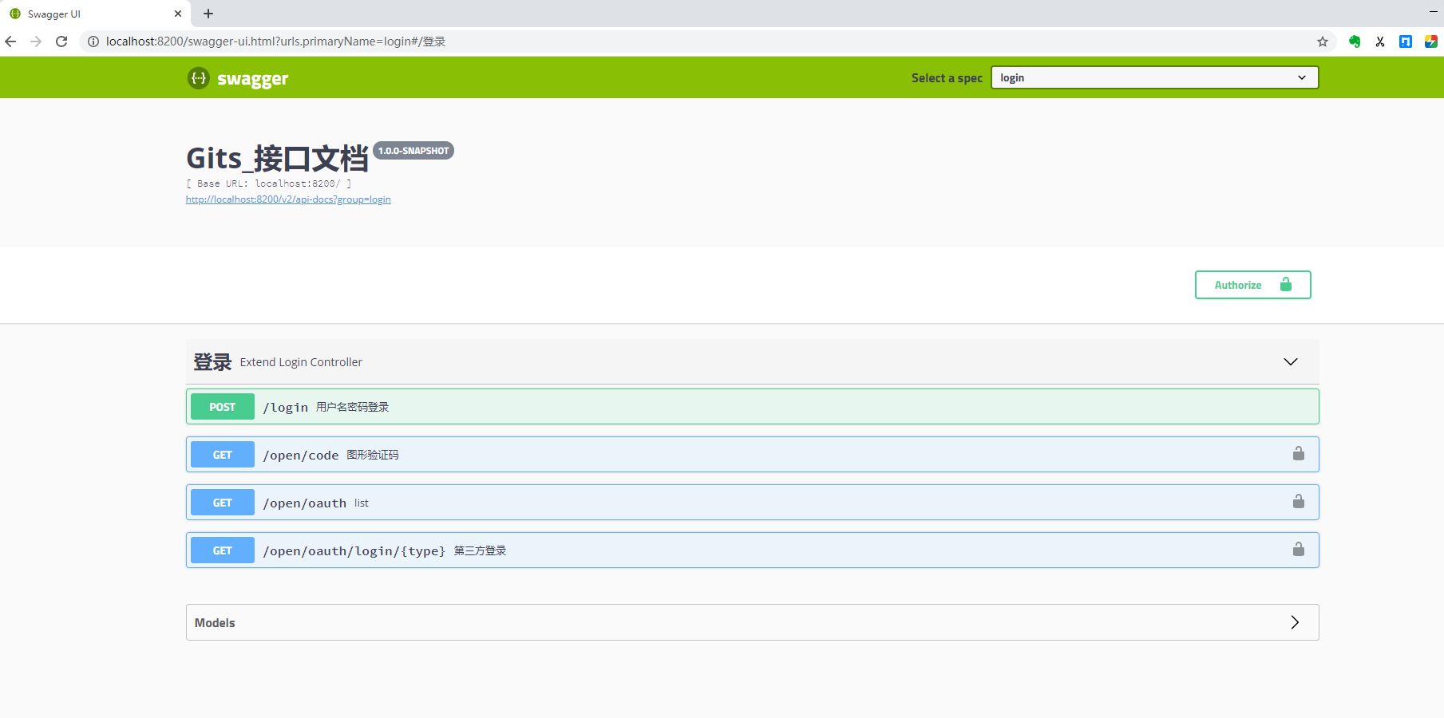Screen dimensions: 1444x718
Task: Collapse the 登录 Extend Login Controller section
Action: 1290,362
